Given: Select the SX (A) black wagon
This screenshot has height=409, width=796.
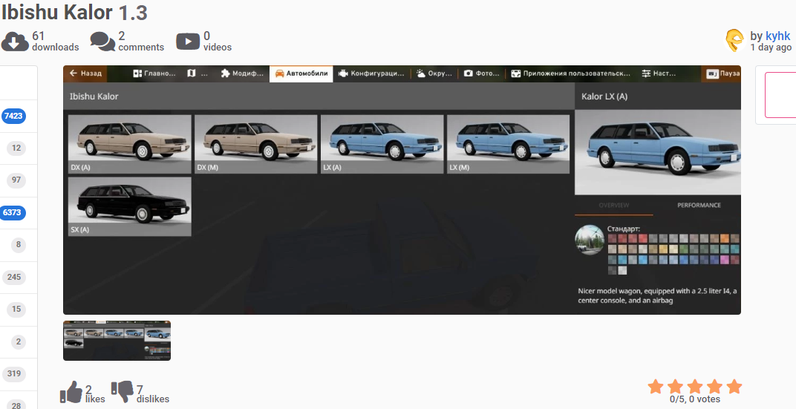Looking at the screenshot, I should (130, 206).
